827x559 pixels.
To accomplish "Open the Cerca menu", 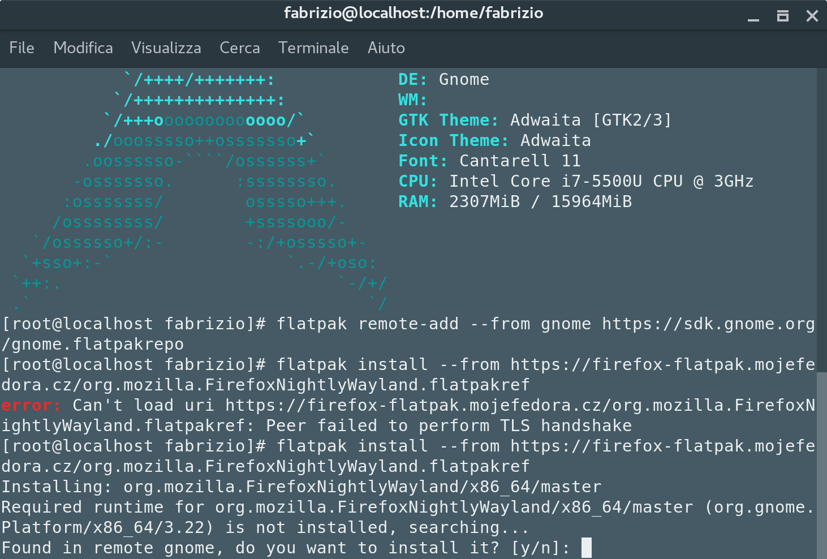I will point(239,48).
